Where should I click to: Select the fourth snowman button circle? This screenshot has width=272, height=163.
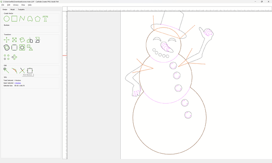(185, 103)
